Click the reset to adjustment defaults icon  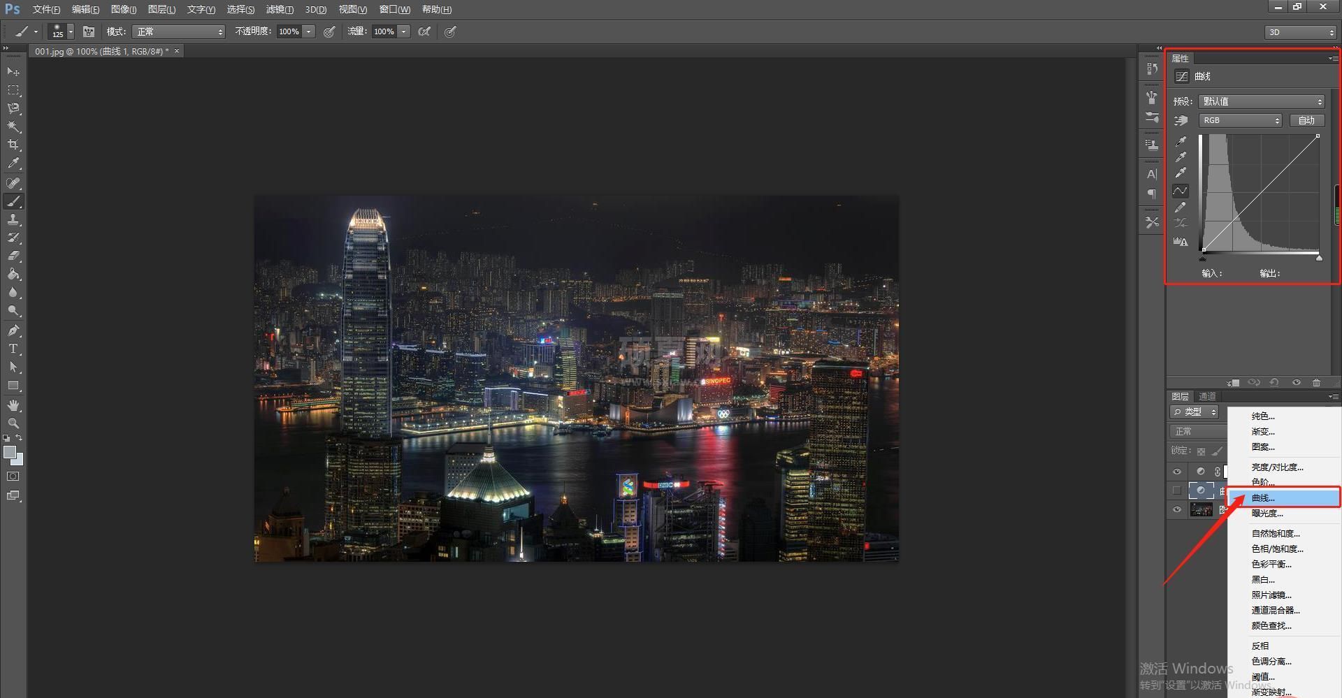coord(1274,383)
